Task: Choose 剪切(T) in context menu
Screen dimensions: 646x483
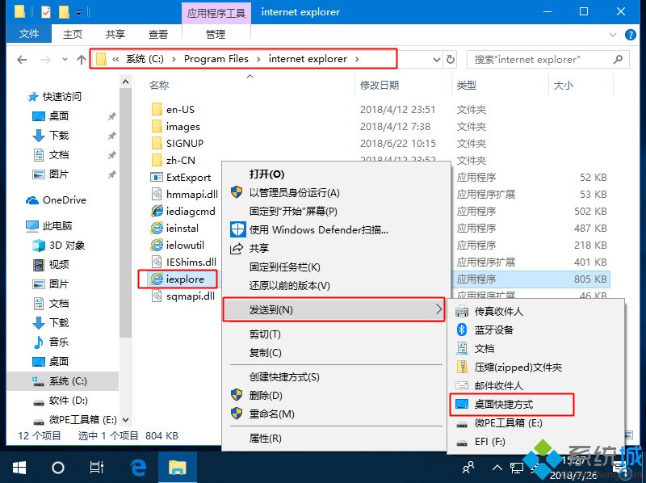Action: [x=265, y=334]
